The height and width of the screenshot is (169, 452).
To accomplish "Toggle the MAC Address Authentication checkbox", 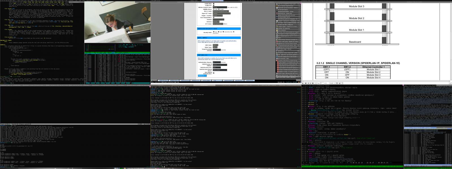I will (214, 73).
